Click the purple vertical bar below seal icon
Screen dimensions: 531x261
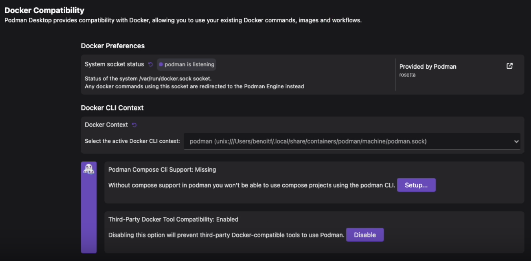point(88,216)
